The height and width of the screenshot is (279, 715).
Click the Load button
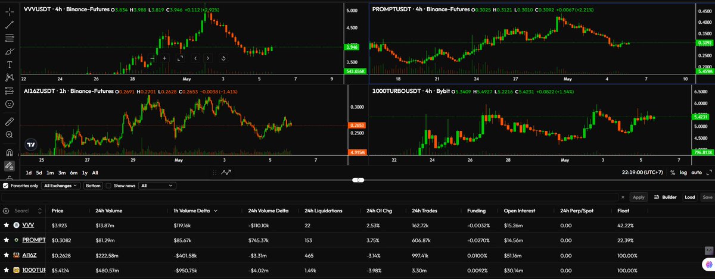[690, 197]
